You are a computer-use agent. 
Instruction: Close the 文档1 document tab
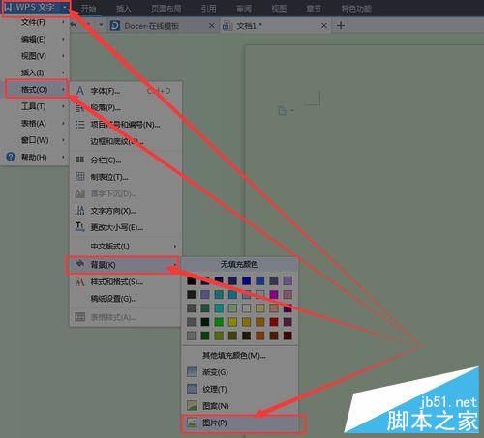tap(324, 26)
